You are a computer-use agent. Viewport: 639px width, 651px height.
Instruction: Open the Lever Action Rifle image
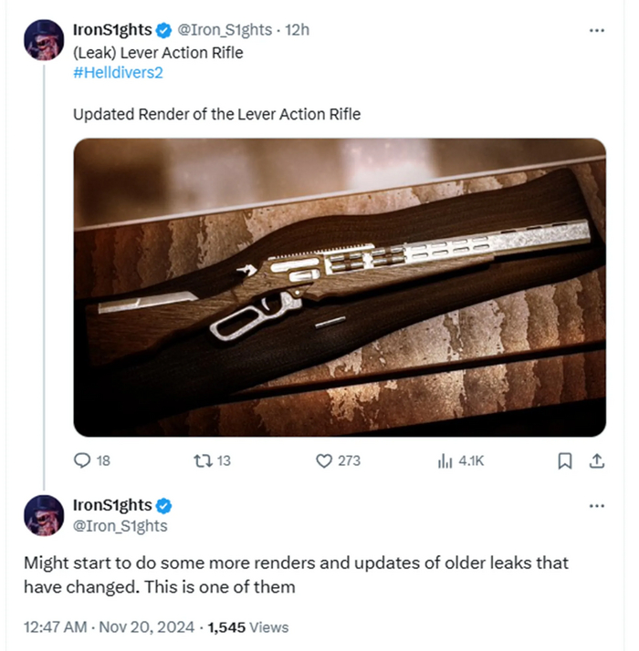(x=339, y=287)
